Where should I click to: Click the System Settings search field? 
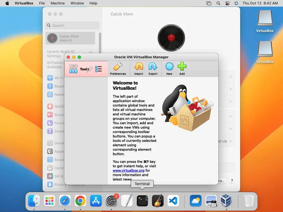click(x=72, y=25)
